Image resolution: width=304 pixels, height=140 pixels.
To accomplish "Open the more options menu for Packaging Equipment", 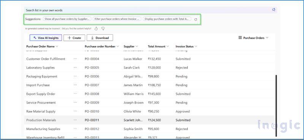I will coord(75,76).
